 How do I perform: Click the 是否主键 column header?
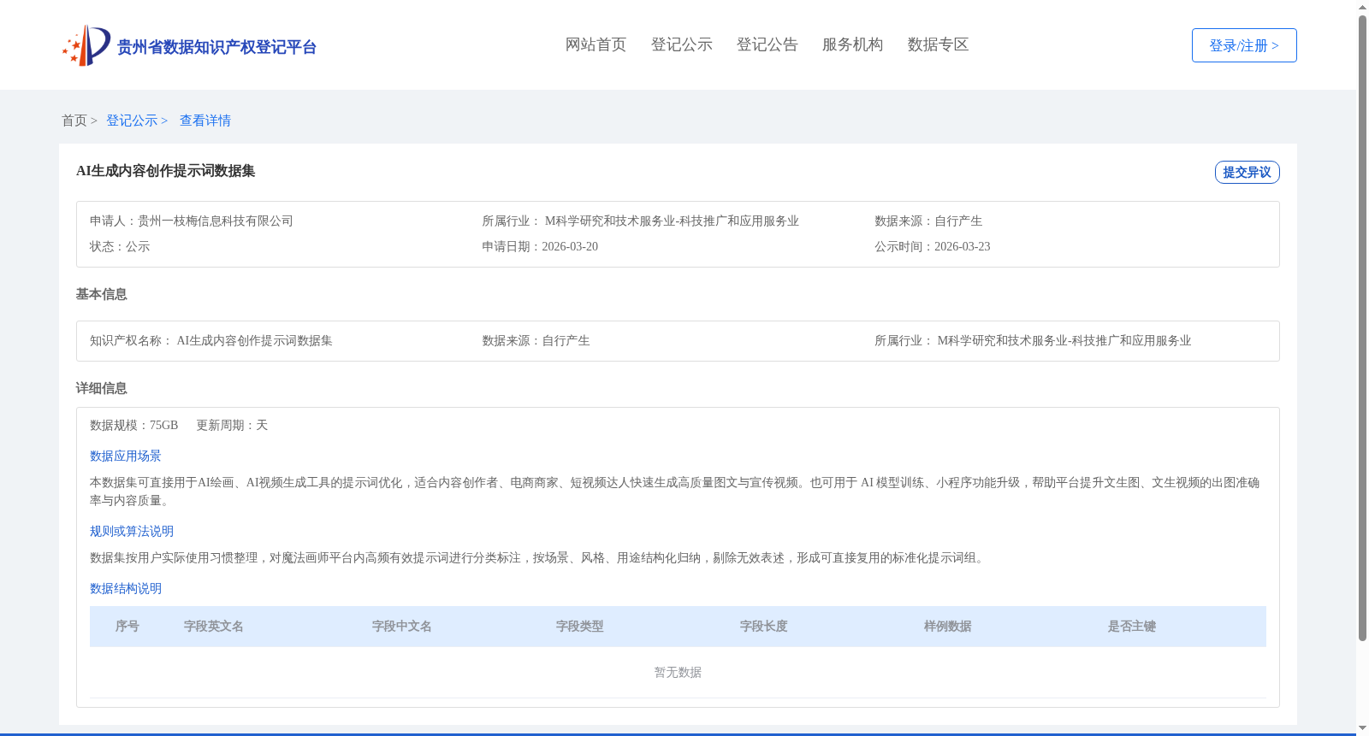click(1132, 627)
